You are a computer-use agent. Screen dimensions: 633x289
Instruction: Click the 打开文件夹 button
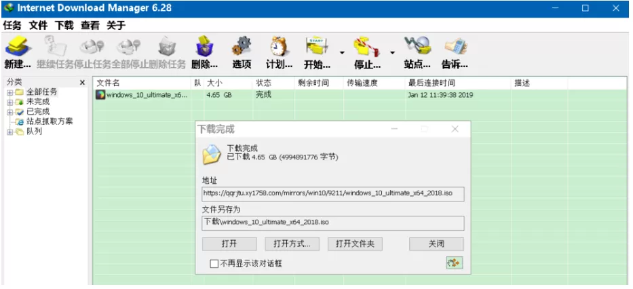(356, 244)
